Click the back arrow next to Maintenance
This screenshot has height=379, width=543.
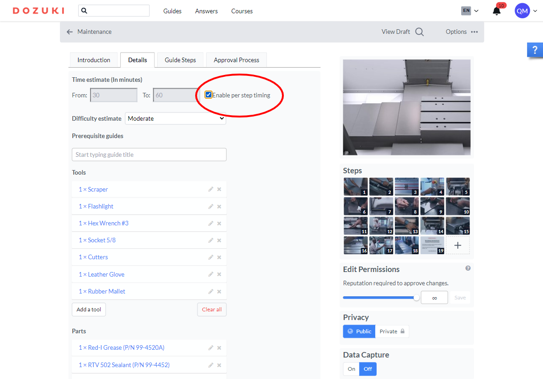click(x=69, y=32)
